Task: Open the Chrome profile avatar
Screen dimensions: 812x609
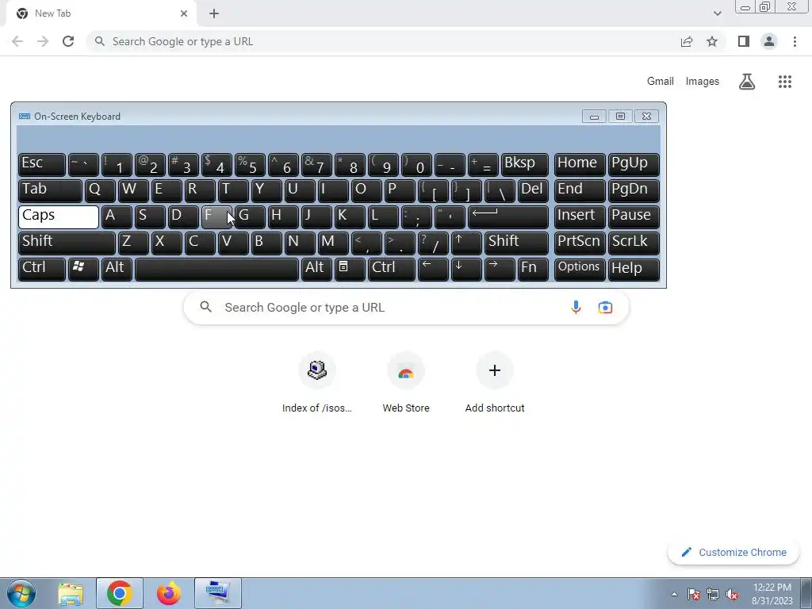Action: click(769, 41)
